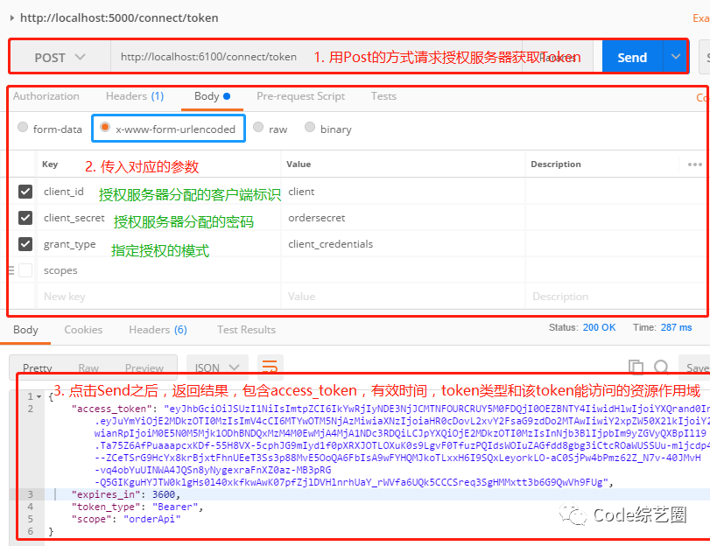Click the client_secret key cell
The height and width of the screenshot is (546, 710).
(x=158, y=218)
